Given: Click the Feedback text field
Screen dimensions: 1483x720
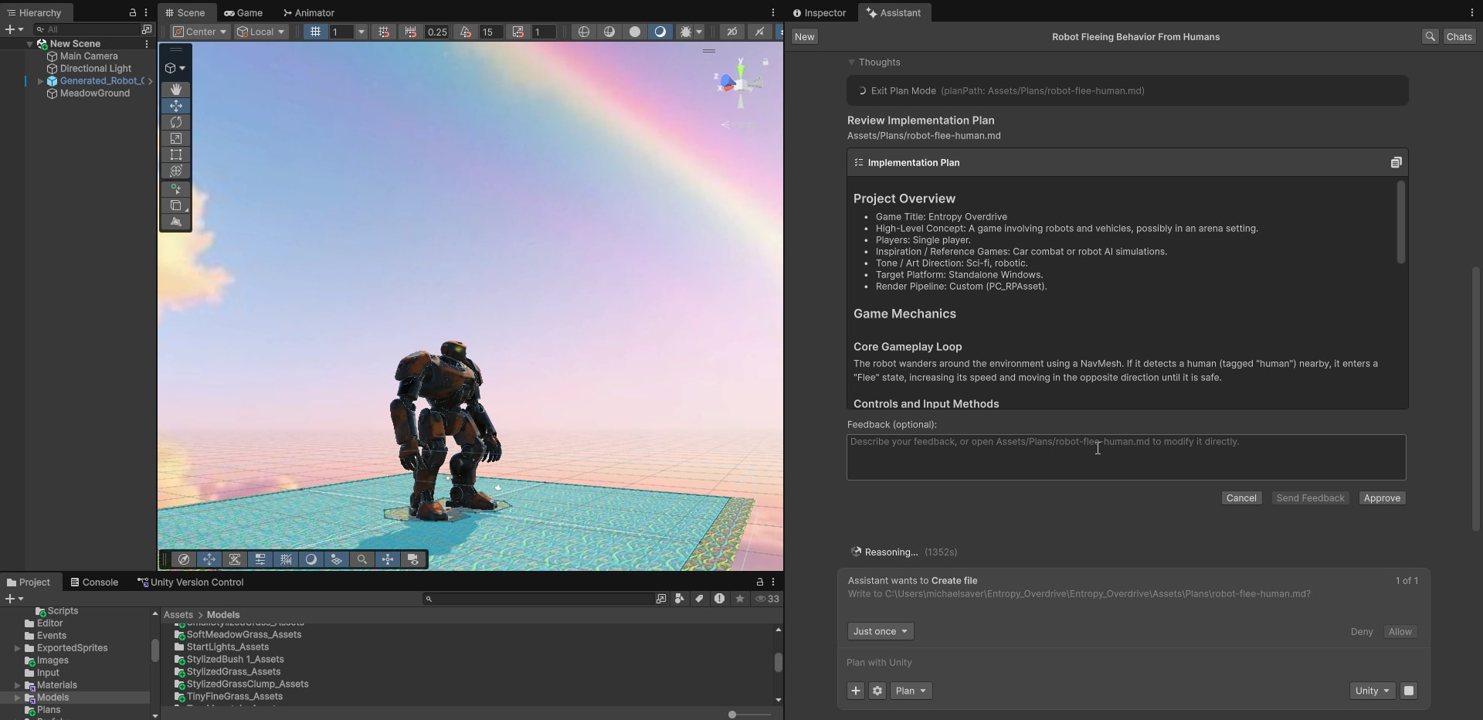Looking at the screenshot, I should 1126,457.
